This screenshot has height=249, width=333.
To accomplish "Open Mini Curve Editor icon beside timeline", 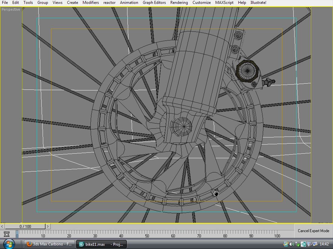I will [x=7, y=234].
